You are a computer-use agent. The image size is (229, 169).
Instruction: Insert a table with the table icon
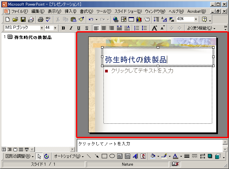131,19
